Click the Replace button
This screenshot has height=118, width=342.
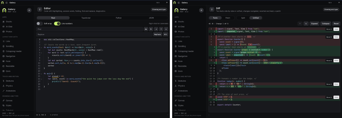157,34
